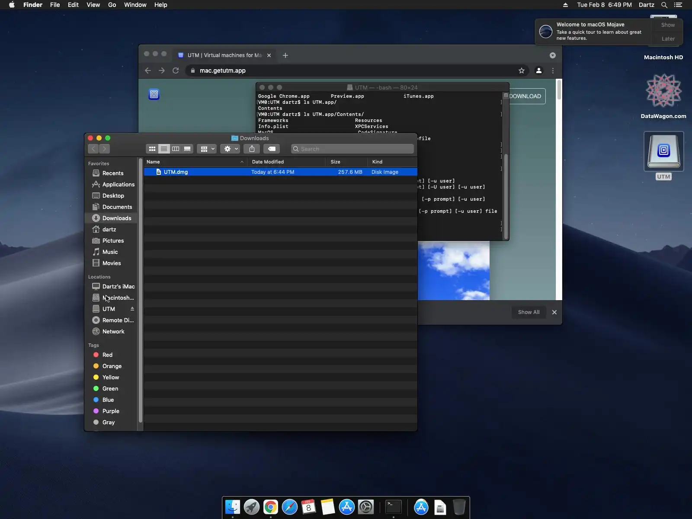
Task: Open the File menu
Action: (x=55, y=5)
